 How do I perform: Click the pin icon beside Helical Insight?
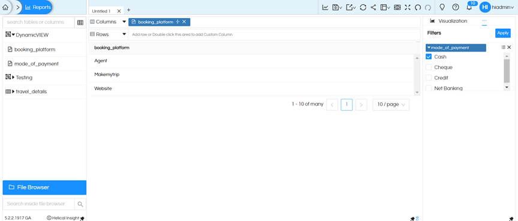click(x=82, y=218)
